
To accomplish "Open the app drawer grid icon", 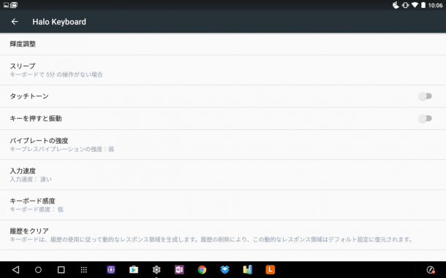I will coord(83,269).
